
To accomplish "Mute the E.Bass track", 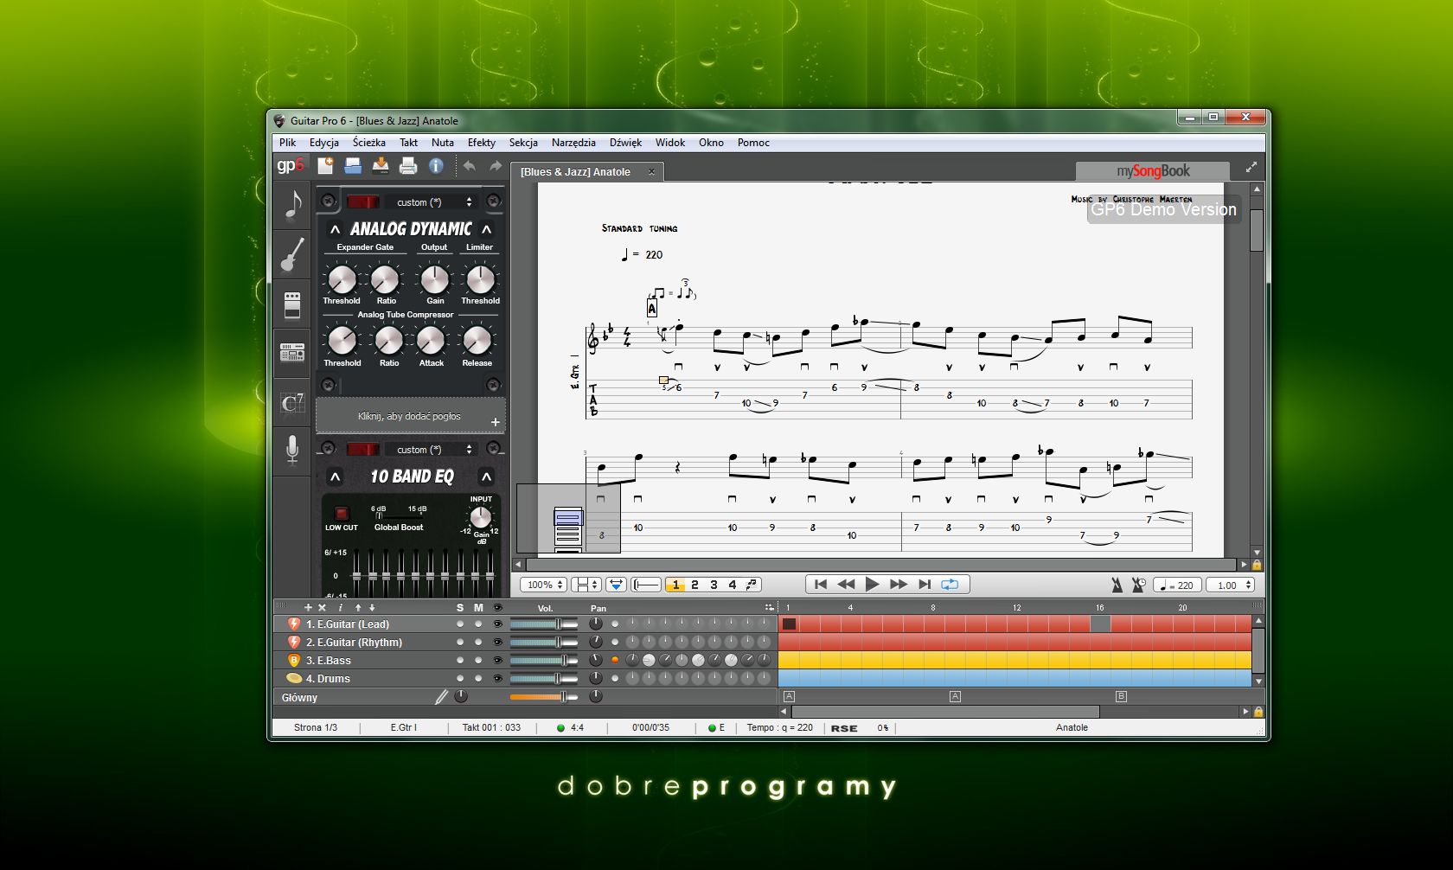I will [x=478, y=661].
